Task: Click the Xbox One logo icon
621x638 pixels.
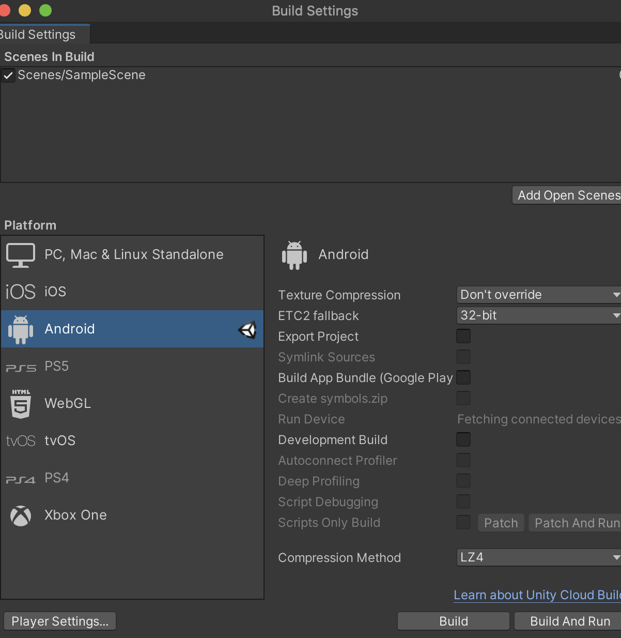Action: coord(21,515)
